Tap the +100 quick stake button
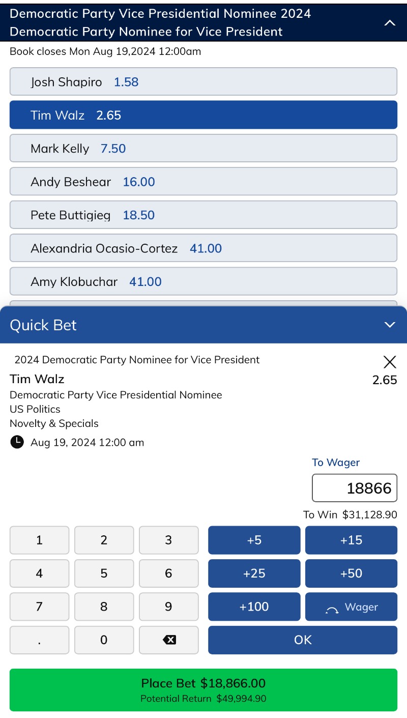Viewport: 407px width, 718px height. pyautogui.click(x=254, y=607)
